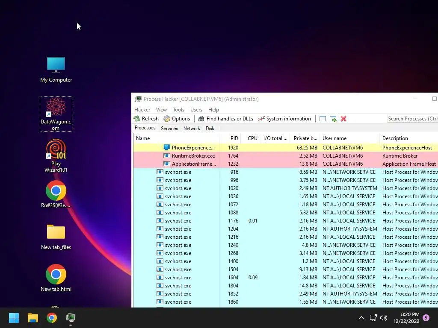Select svchost.exe with PID 1020
This screenshot has height=328, width=438.
coord(285,188)
